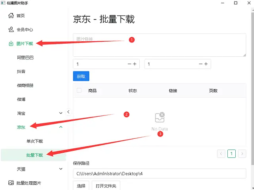This screenshot has height=190, width=254.
Task: Open 批量处理图片 image icon
Action: click(11, 183)
